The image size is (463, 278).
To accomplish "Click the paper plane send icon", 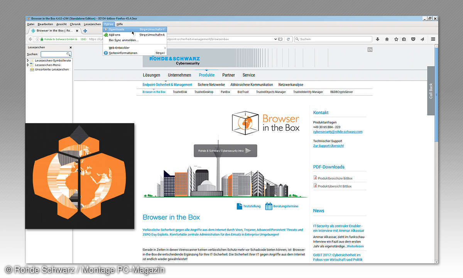I will [422, 39].
